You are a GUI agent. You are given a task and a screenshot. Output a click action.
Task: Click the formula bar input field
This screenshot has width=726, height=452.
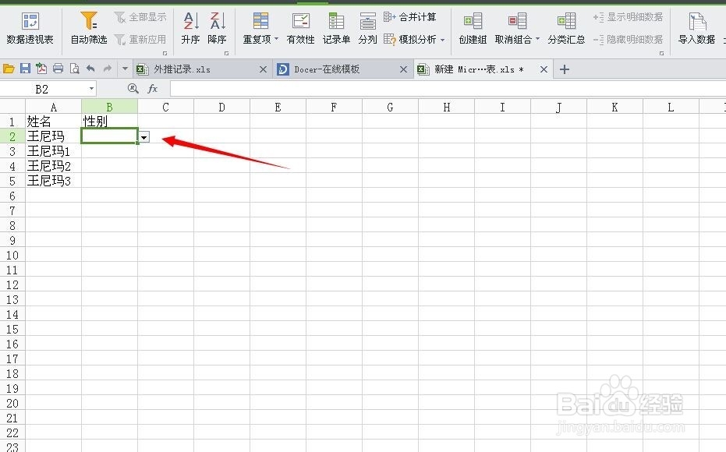pos(448,88)
